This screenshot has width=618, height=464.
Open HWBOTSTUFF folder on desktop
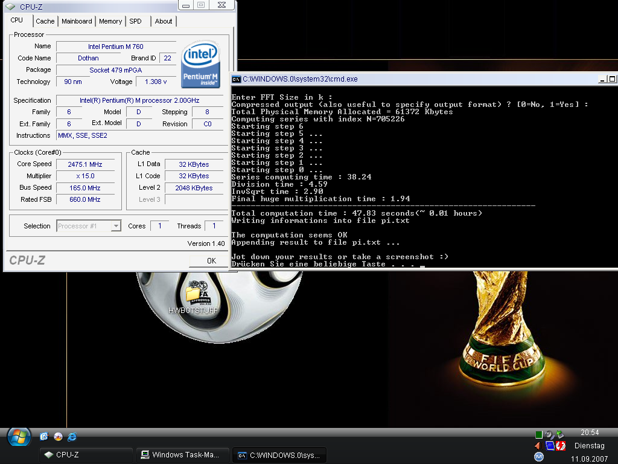(193, 298)
